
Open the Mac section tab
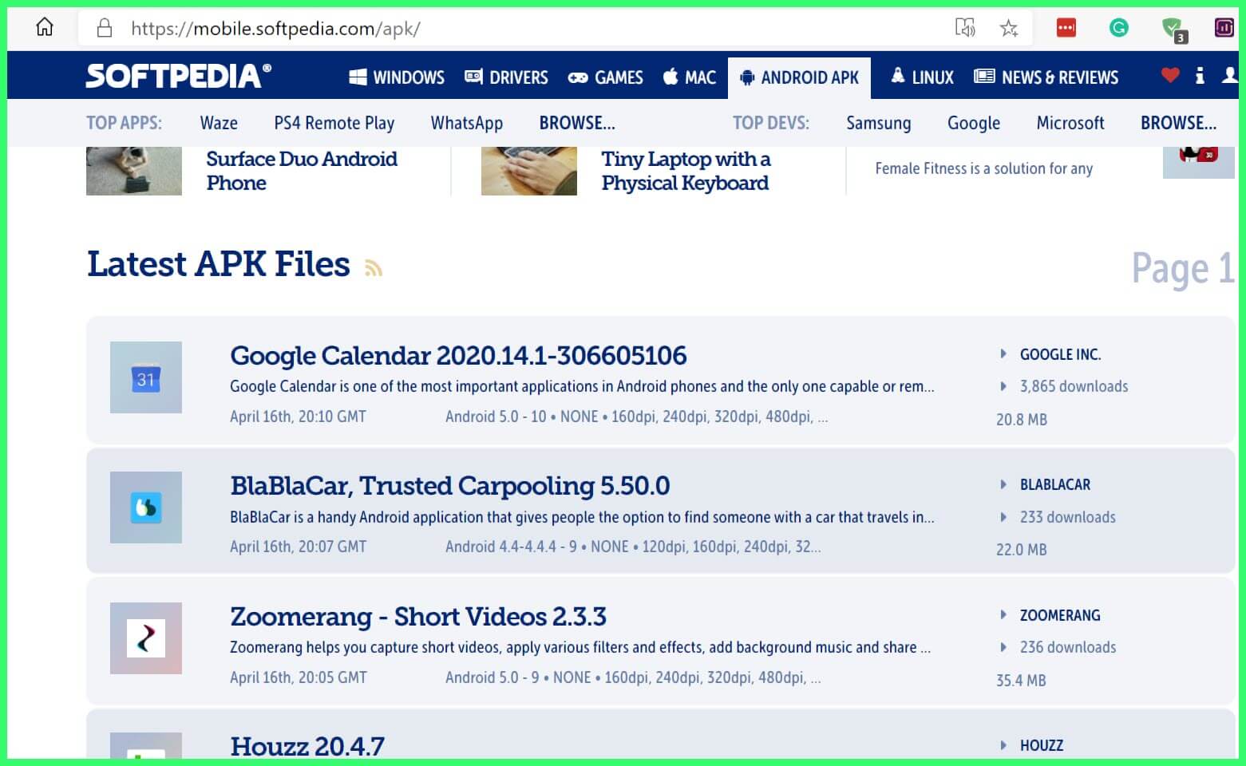click(x=690, y=77)
